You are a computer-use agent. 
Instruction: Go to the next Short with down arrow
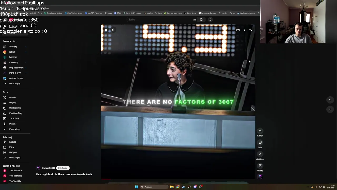(330, 109)
